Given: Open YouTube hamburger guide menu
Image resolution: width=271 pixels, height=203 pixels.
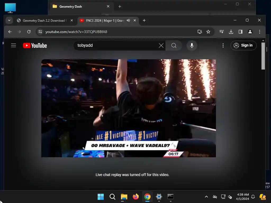Looking at the screenshot, I should [x=13, y=45].
